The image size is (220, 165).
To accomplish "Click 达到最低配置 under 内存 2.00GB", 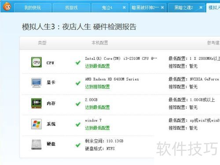I will point(97,107).
